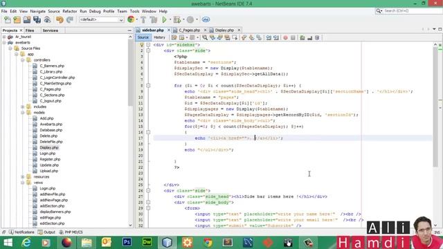The height and width of the screenshot is (249, 443).
Task: Open the dropdown arrow beside Chrome icon
Action: 137,20
